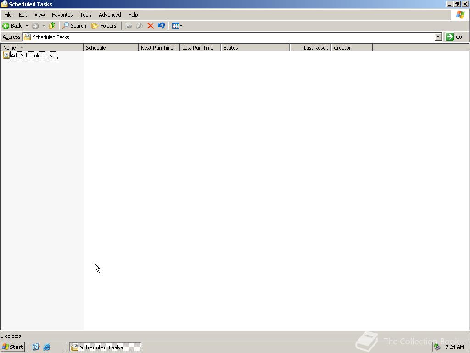Open the Edit menu
Viewport: 470px width, 353px height.
click(23, 15)
